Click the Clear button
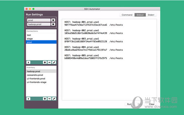184x115 pixels. pos(151,104)
